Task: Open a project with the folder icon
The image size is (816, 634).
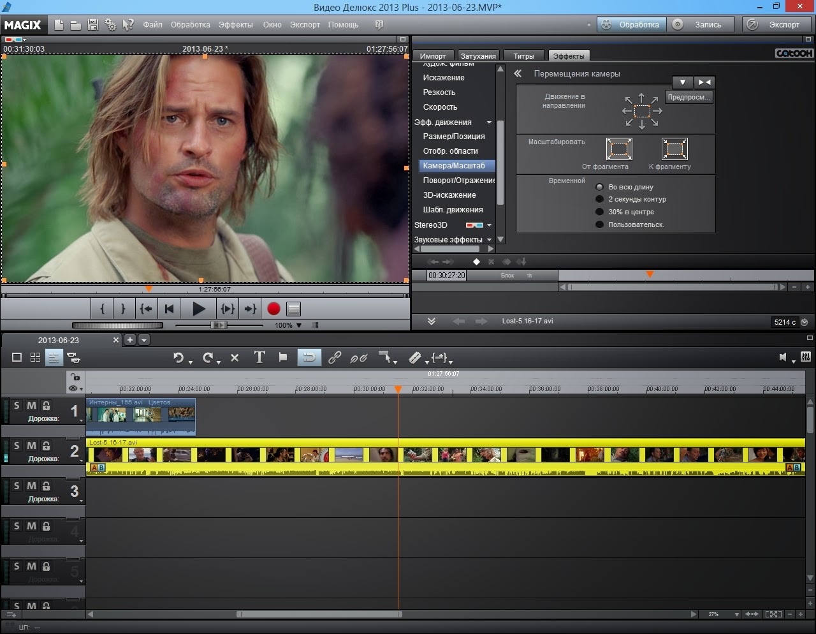Action: [75, 25]
